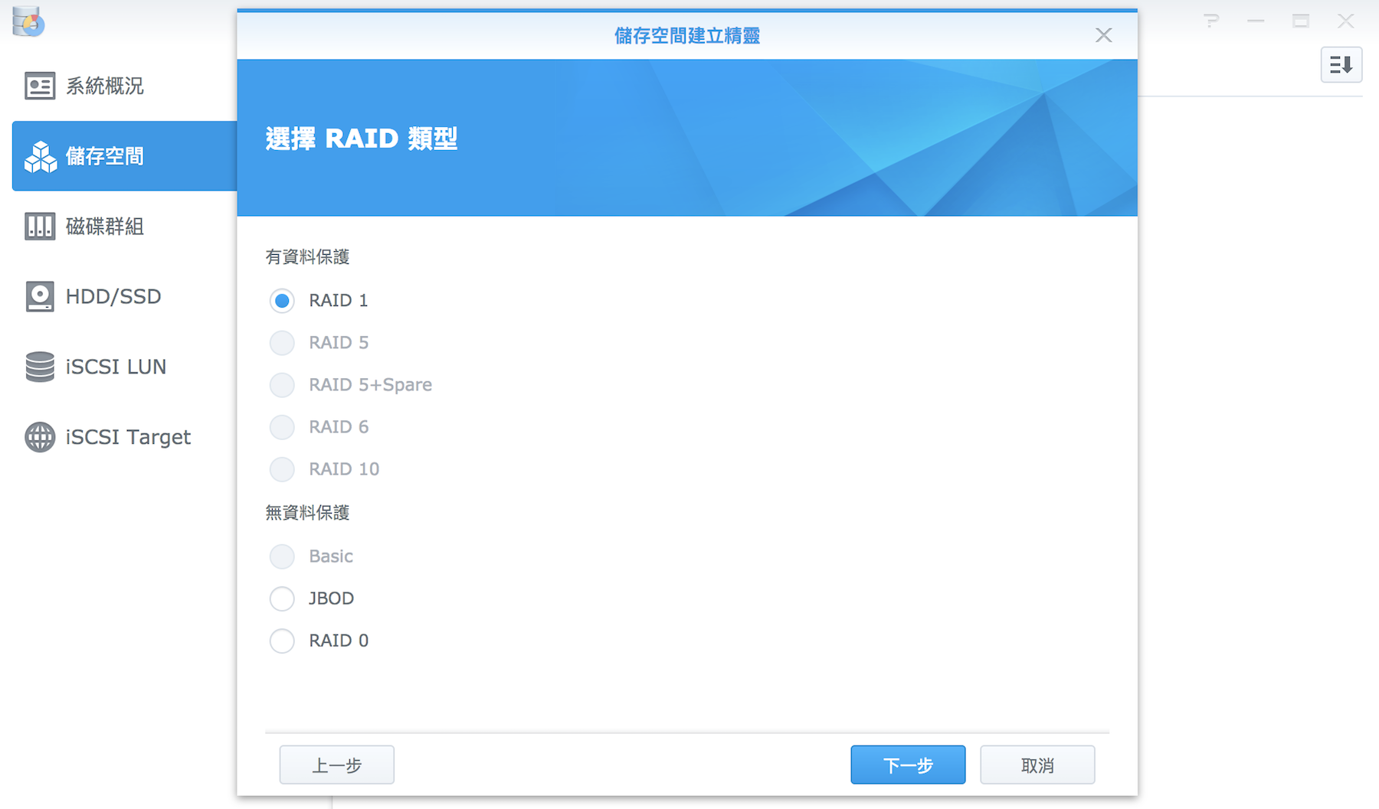The image size is (1379, 809).
Task: Click the Storage Manager app icon
Action: pos(28,21)
